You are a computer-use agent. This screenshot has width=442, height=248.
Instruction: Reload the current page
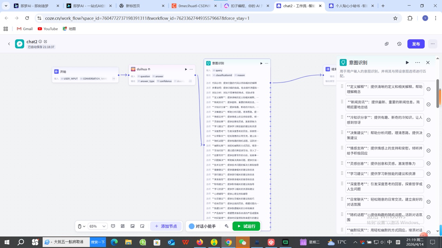pyautogui.click(x=27, y=18)
